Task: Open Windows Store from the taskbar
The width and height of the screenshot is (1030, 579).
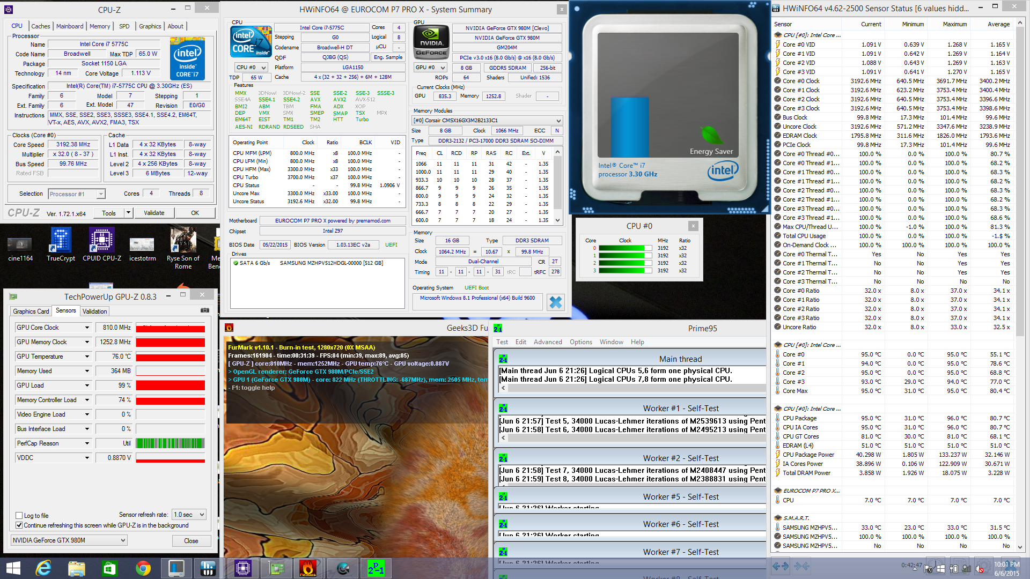Action: (109, 568)
